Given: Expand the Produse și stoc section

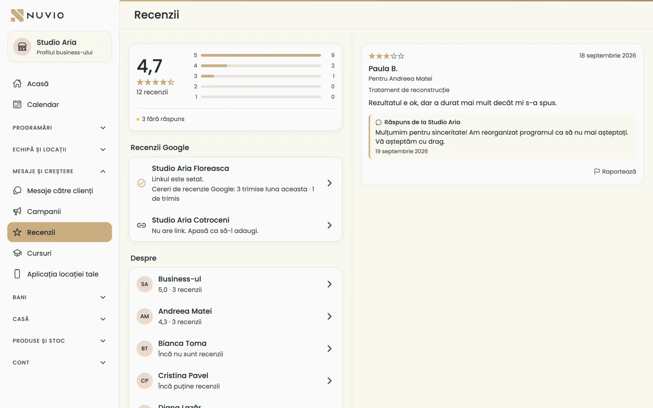Looking at the screenshot, I should 60,341.
